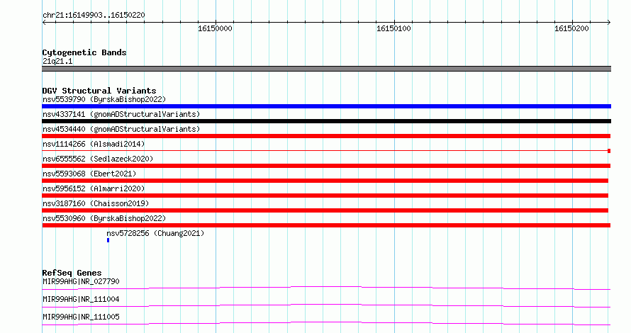
Task: Click the 16150000 ruler tick label
Action: pos(215,28)
